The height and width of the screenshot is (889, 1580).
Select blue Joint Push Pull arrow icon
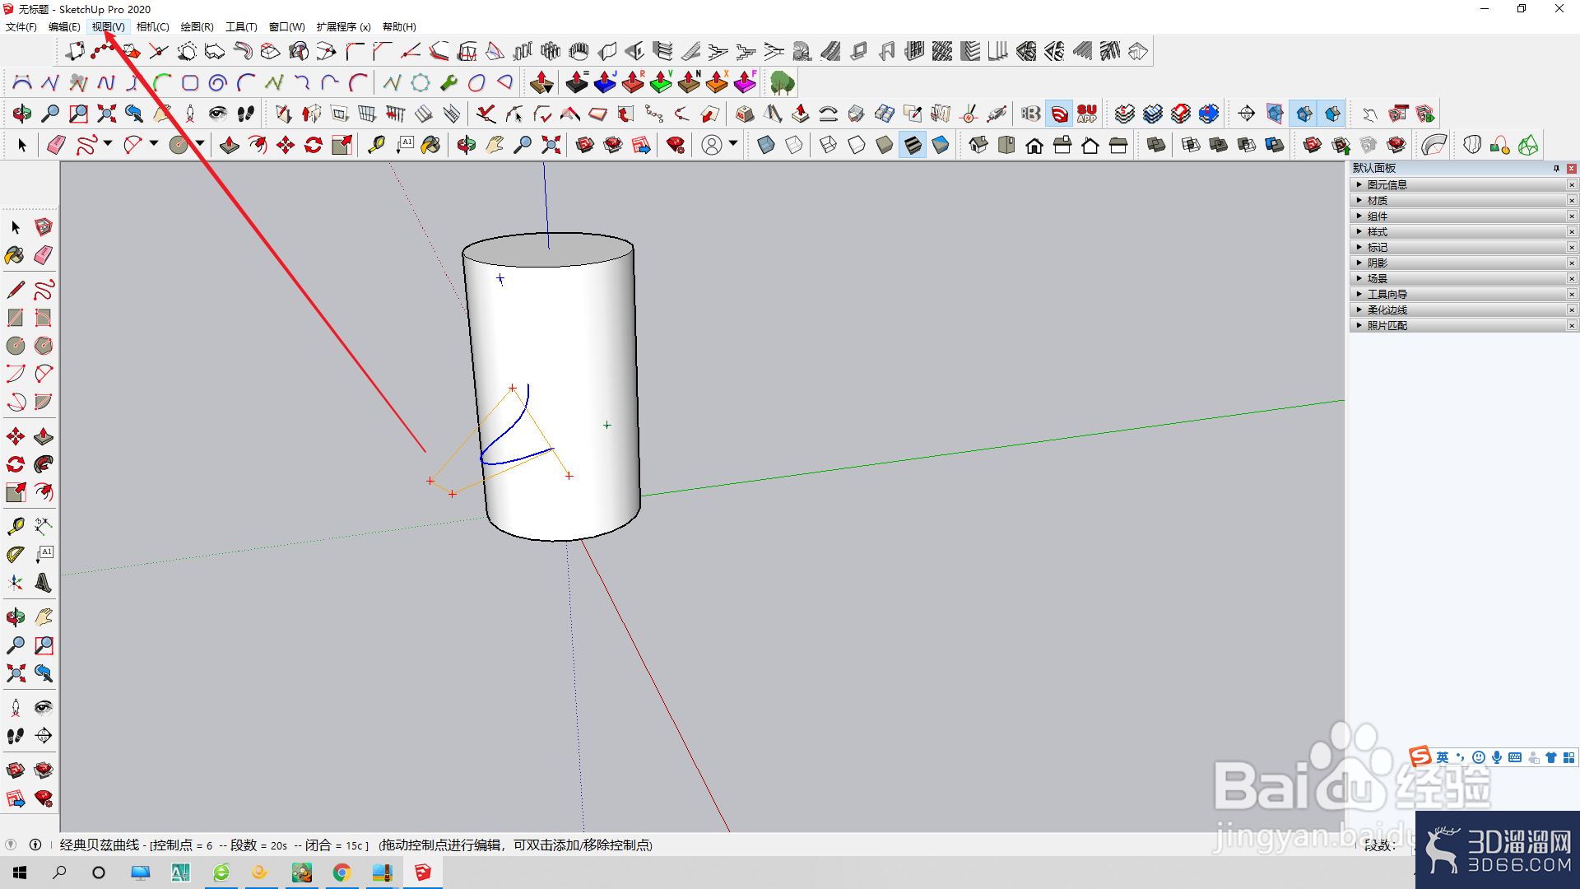pyautogui.click(x=605, y=82)
